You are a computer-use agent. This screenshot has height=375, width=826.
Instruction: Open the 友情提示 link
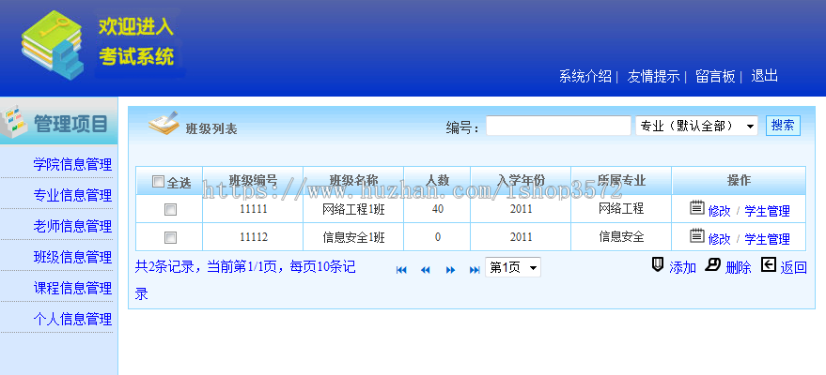point(653,76)
